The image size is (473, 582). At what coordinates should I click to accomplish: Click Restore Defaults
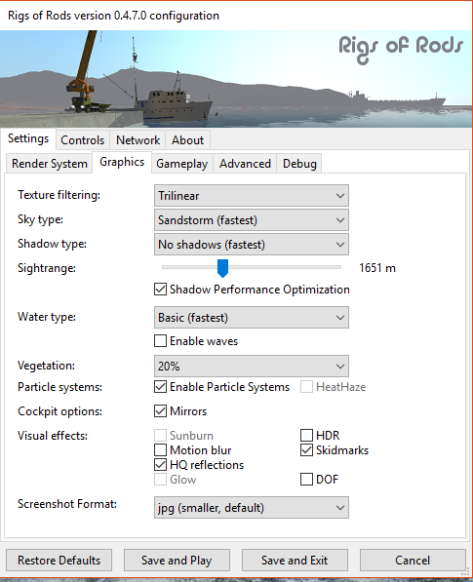point(59,561)
